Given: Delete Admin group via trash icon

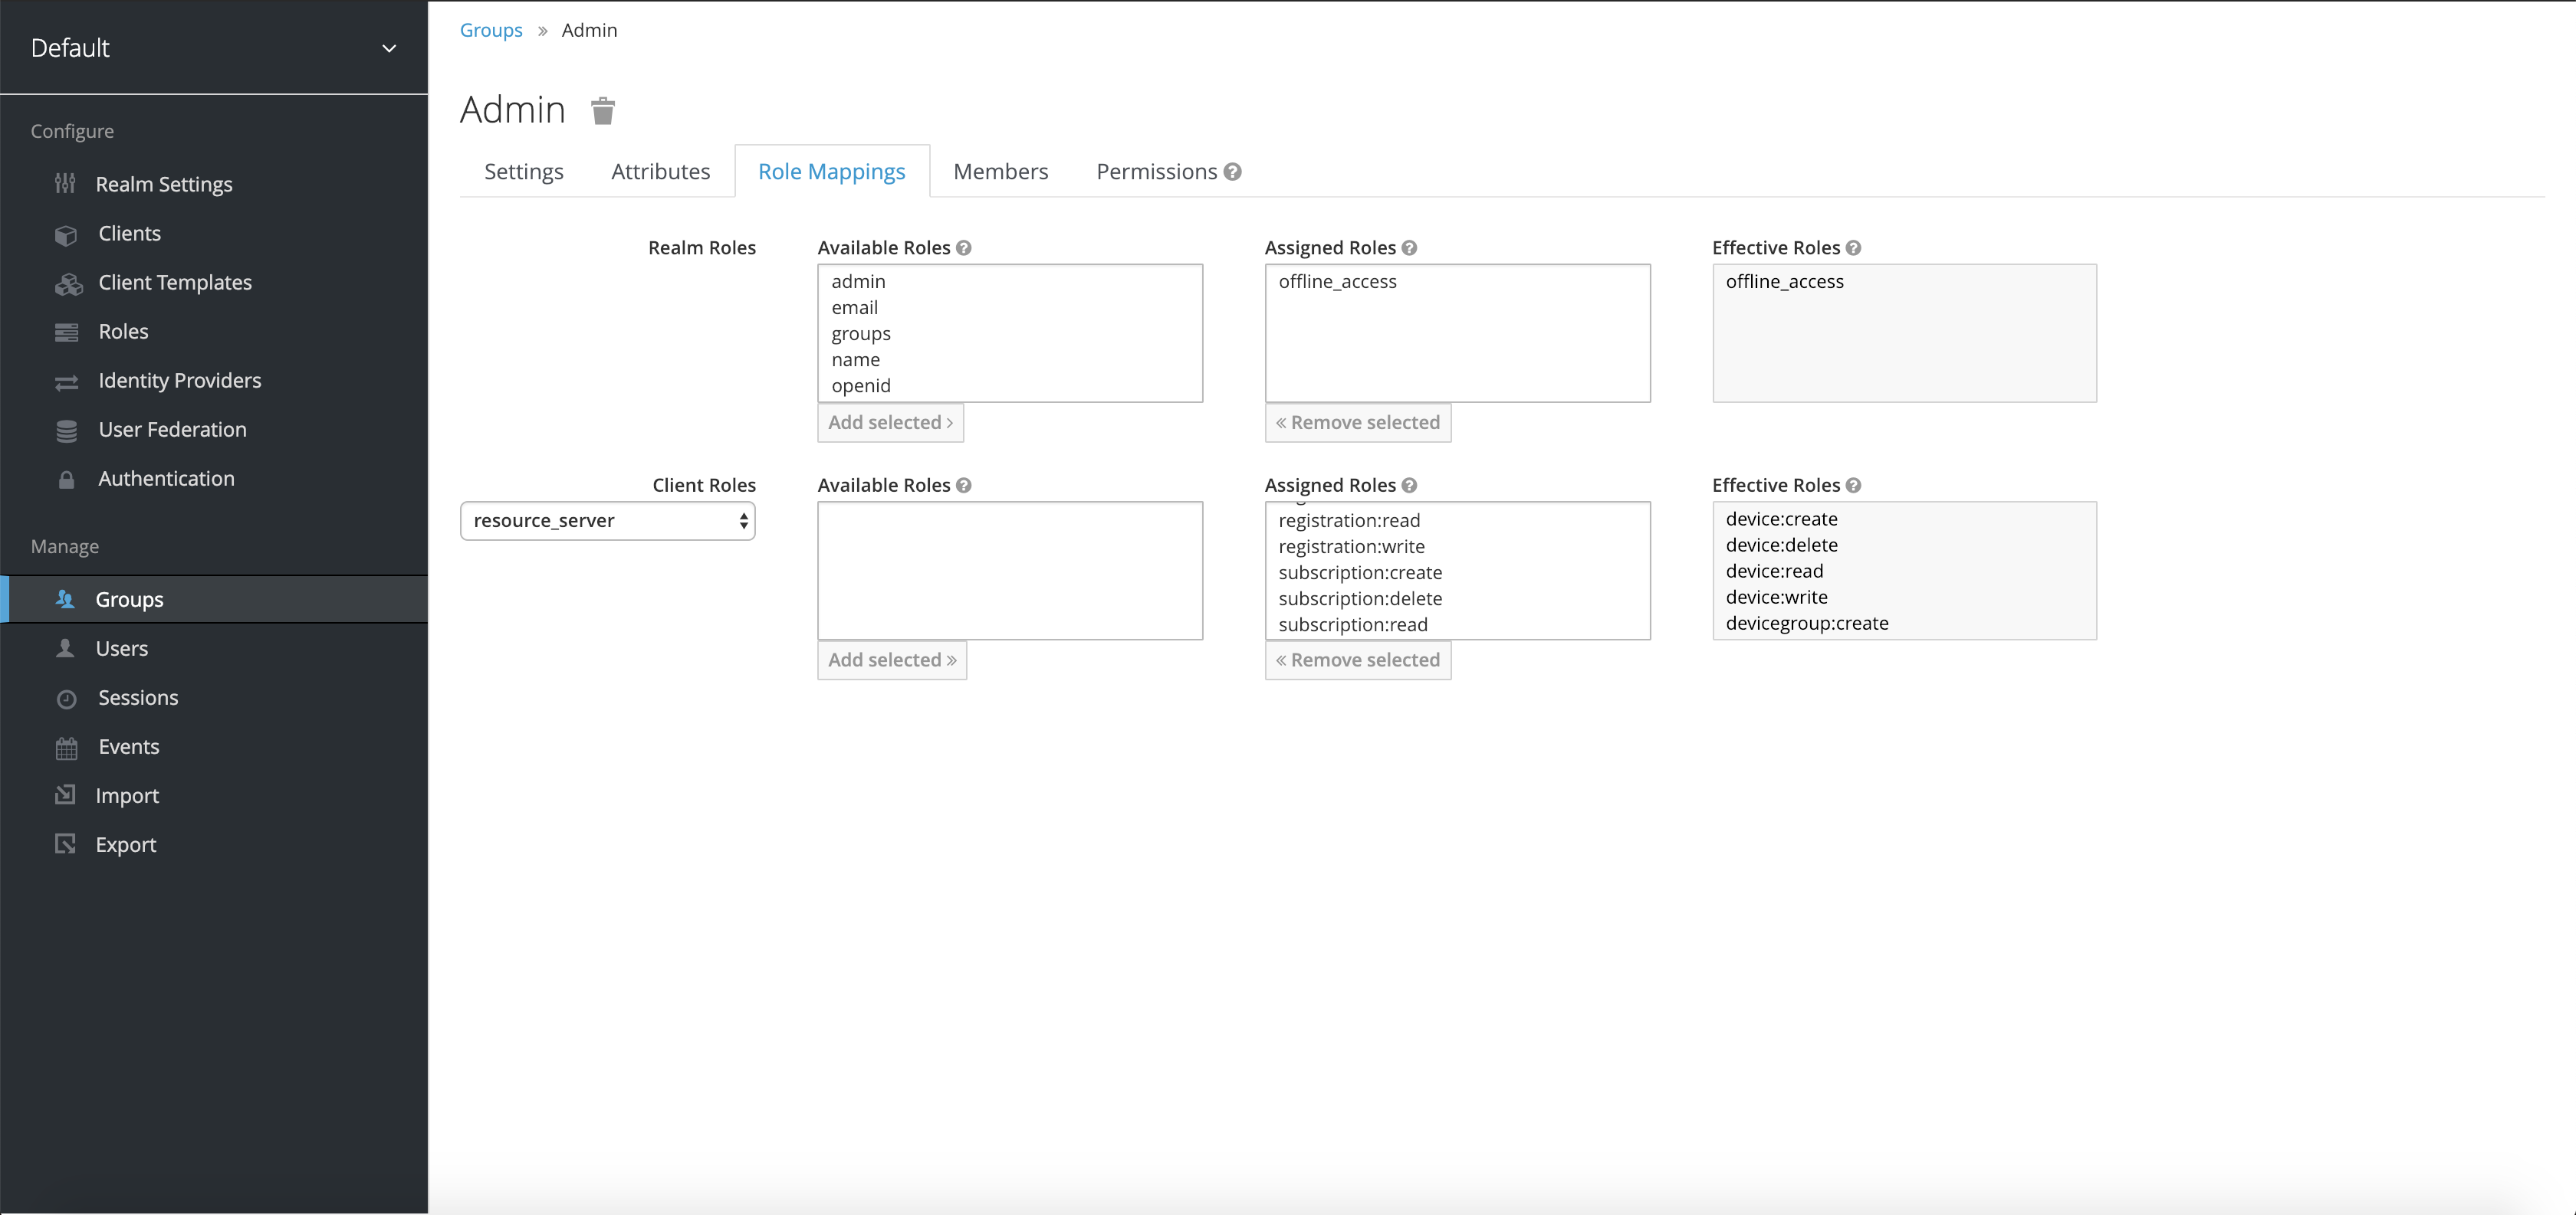Looking at the screenshot, I should point(602,111).
